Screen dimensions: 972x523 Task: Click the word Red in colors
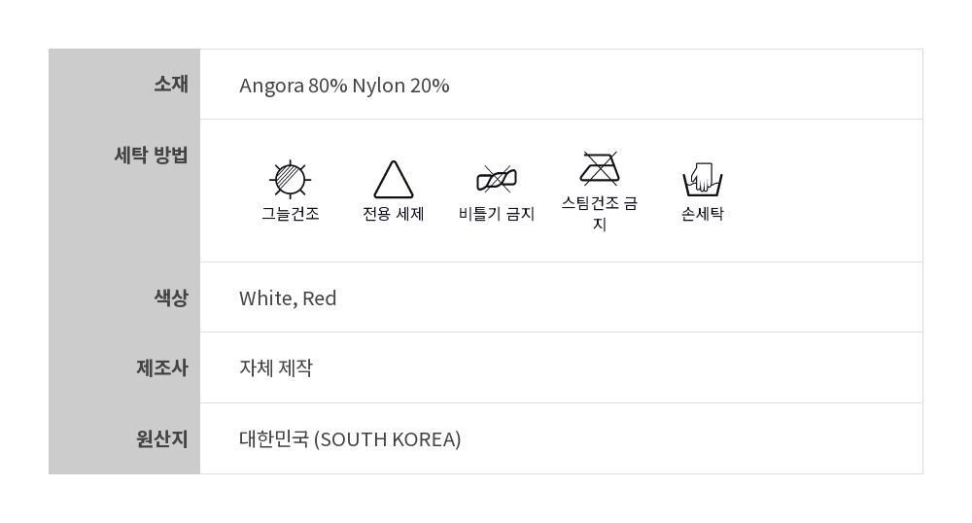[x=320, y=298]
